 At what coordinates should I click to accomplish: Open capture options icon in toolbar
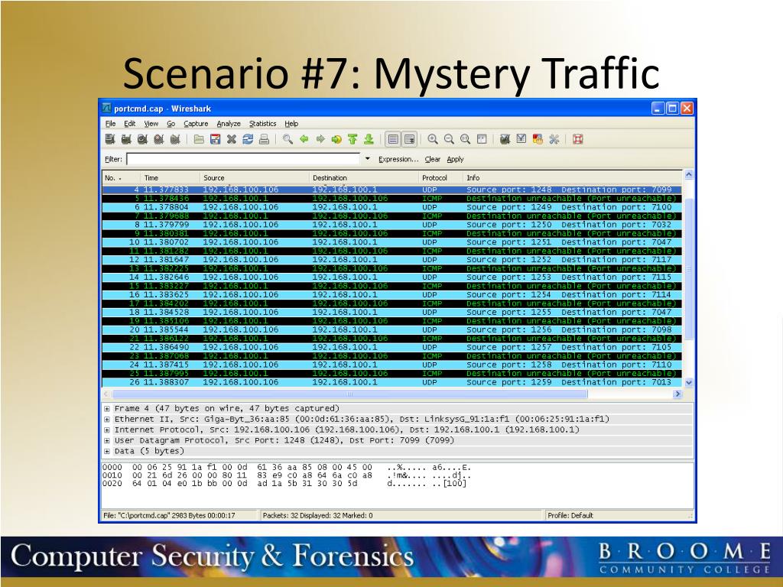point(126,139)
